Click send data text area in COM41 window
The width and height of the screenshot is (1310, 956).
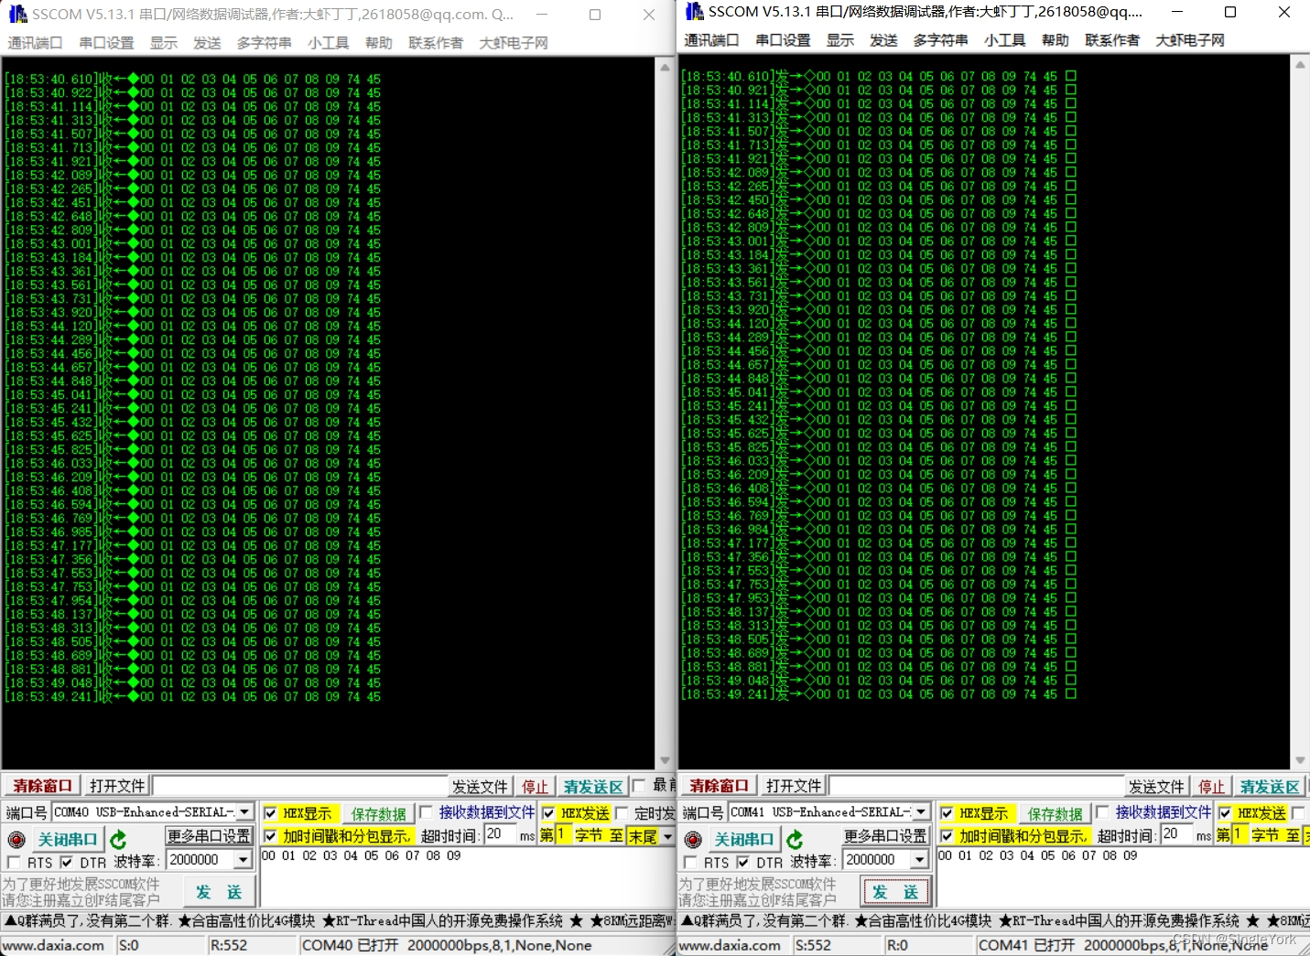1123,877
